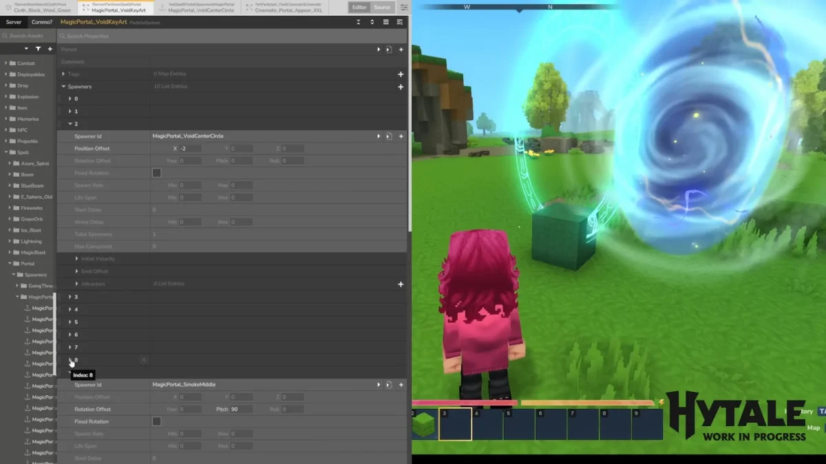Expand spawner entry 5
The image size is (826, 464).
click(70, 322)
